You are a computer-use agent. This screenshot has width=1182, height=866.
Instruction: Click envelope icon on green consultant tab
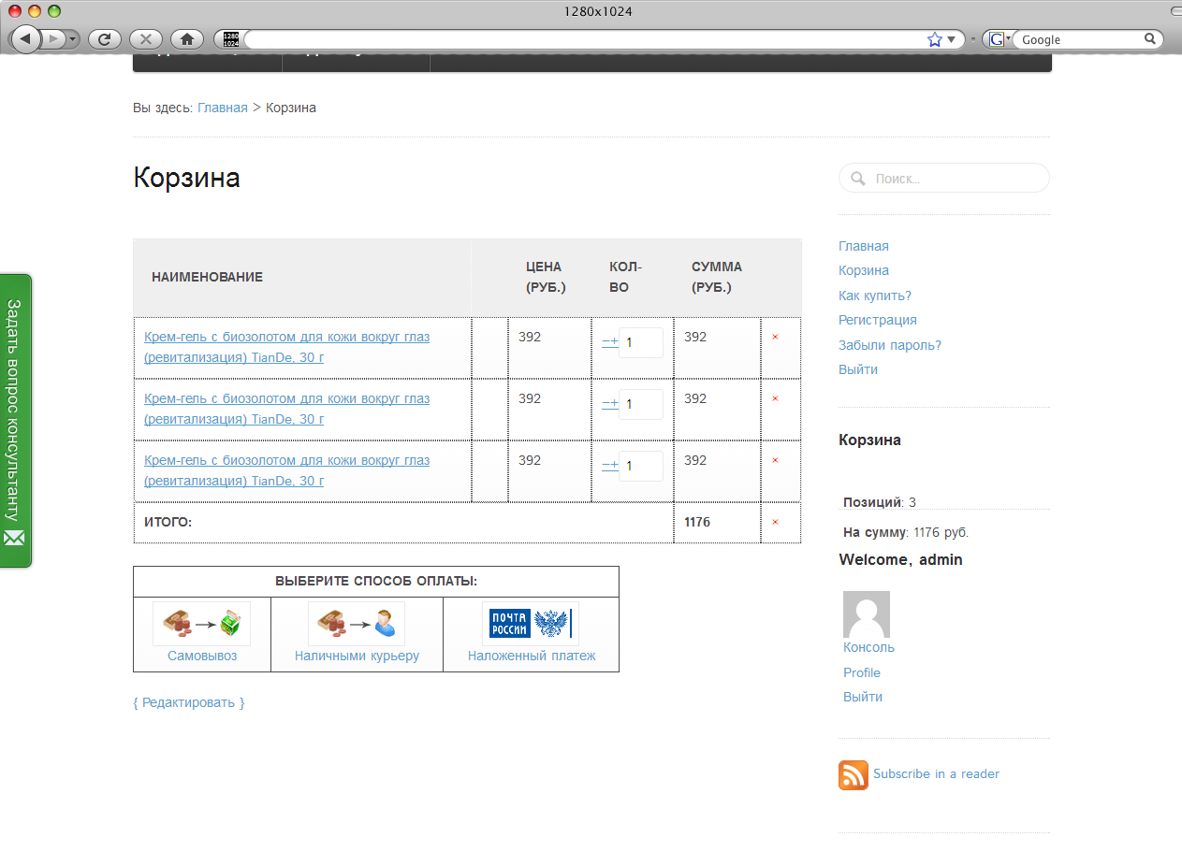click(x=14, y=538)
